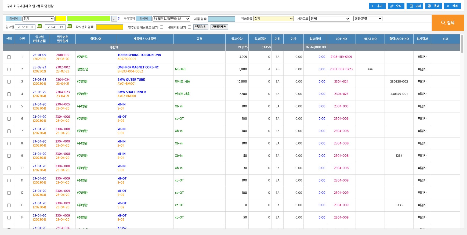Export to Excel with 엑셀 button
Screen dimensions: 467x235
pos(433,6)
